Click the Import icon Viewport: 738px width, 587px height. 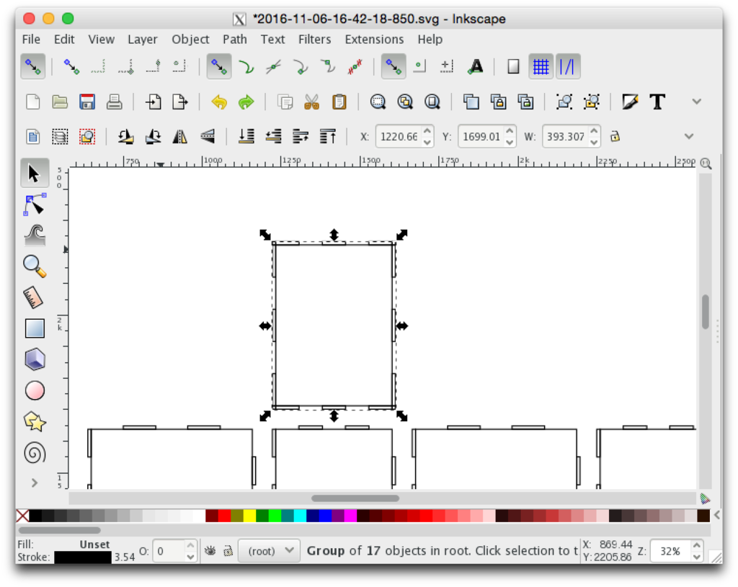coord(153,102)
